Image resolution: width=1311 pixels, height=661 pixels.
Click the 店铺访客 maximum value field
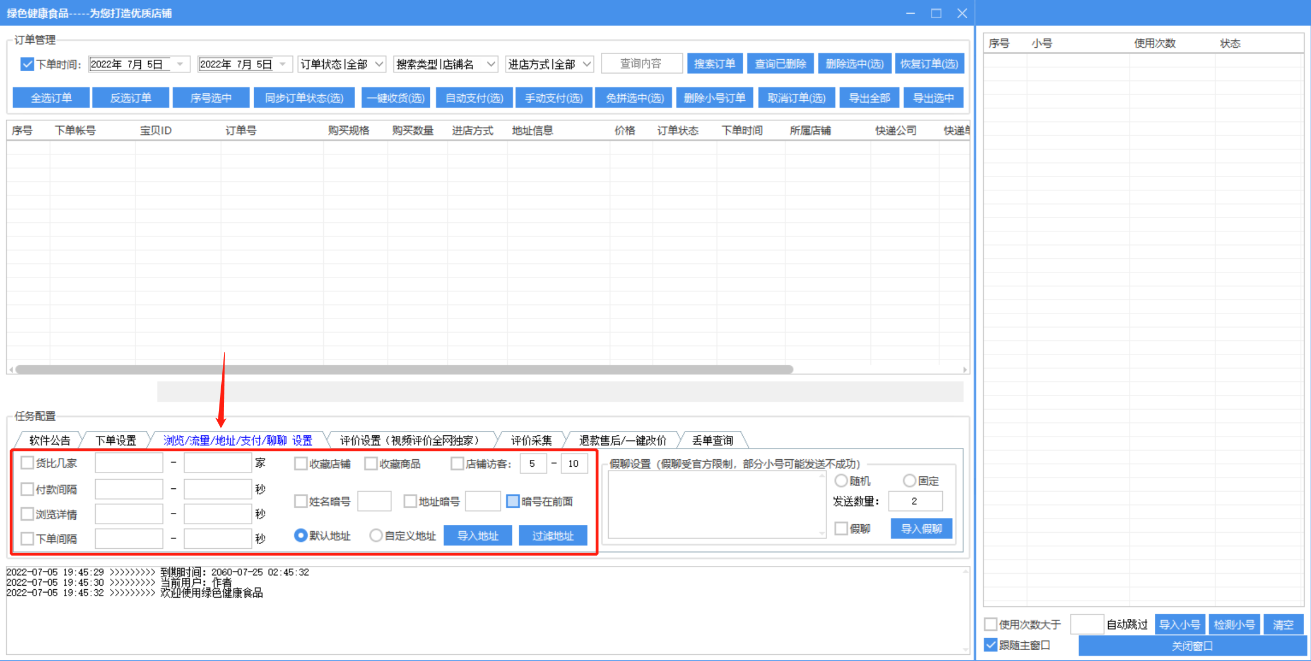click(574, 464)
